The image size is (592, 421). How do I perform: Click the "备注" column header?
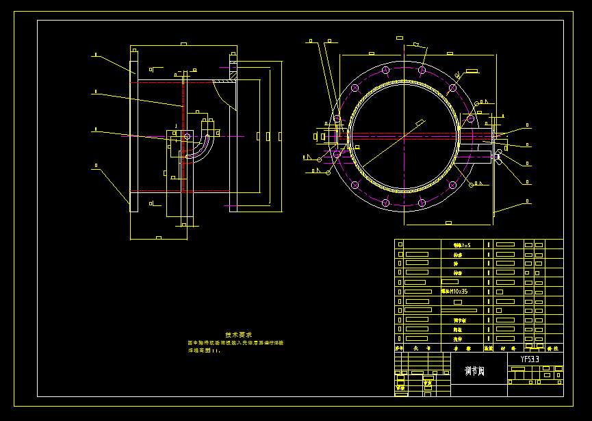(553, 348)
